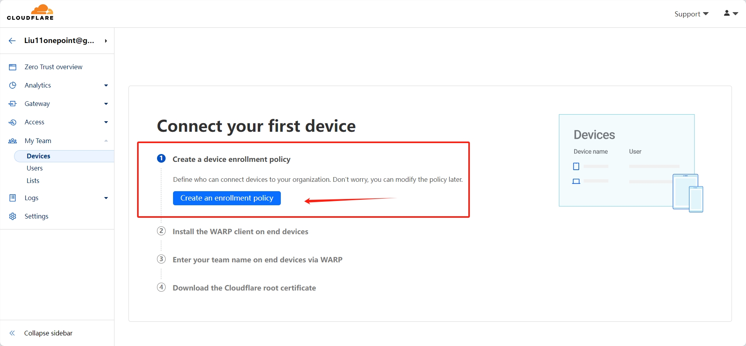Open step 2 Install the WARP client
Screen dimensions: 746x346
[x=240, y=231]
